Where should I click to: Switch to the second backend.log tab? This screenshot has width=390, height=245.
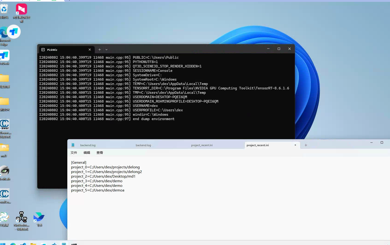click(143, 145)
